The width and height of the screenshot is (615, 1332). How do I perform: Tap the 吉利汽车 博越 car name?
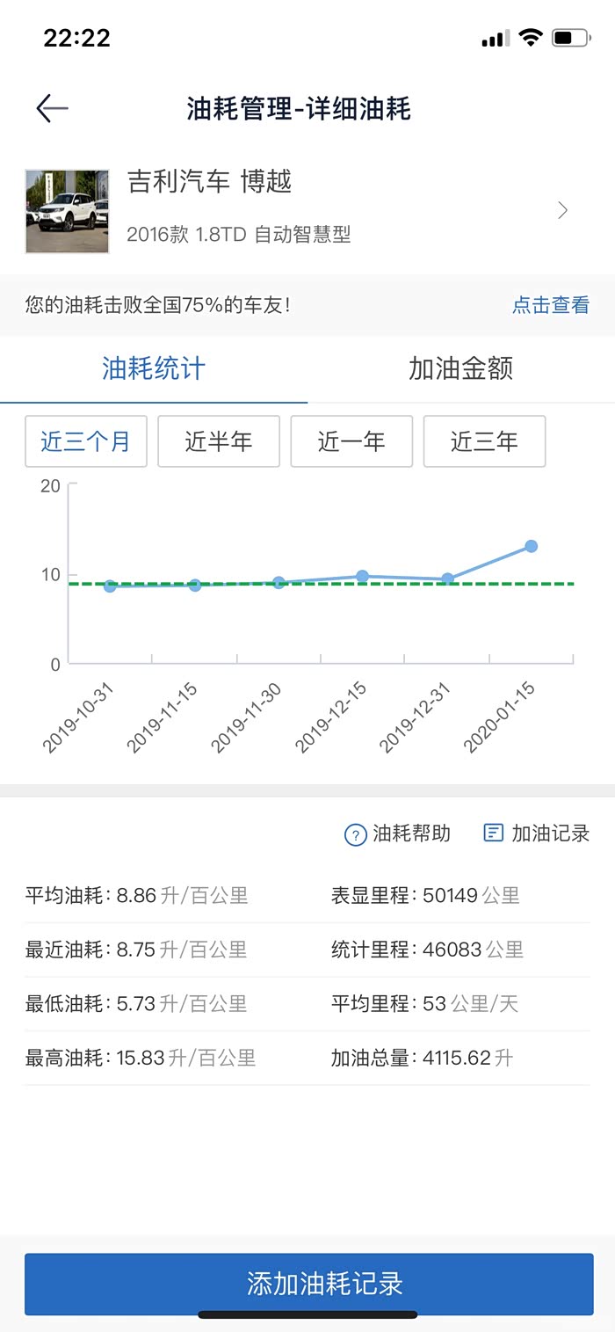209,182
